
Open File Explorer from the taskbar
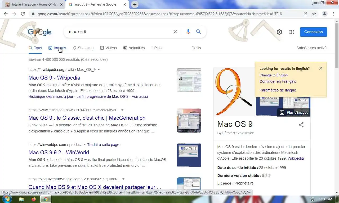[21, 199]
